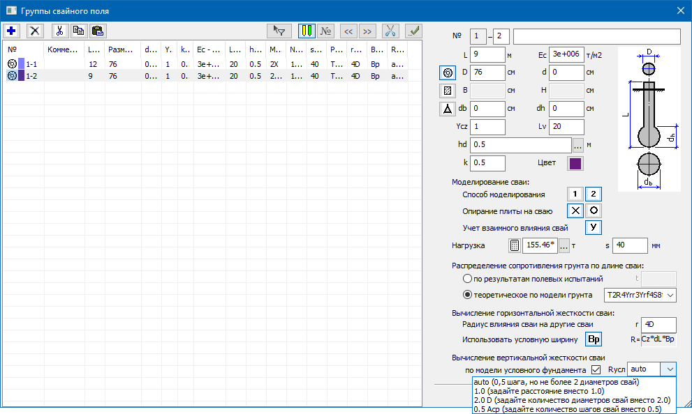
Task: Click the green piles display icon
Action: coord(306,31)
